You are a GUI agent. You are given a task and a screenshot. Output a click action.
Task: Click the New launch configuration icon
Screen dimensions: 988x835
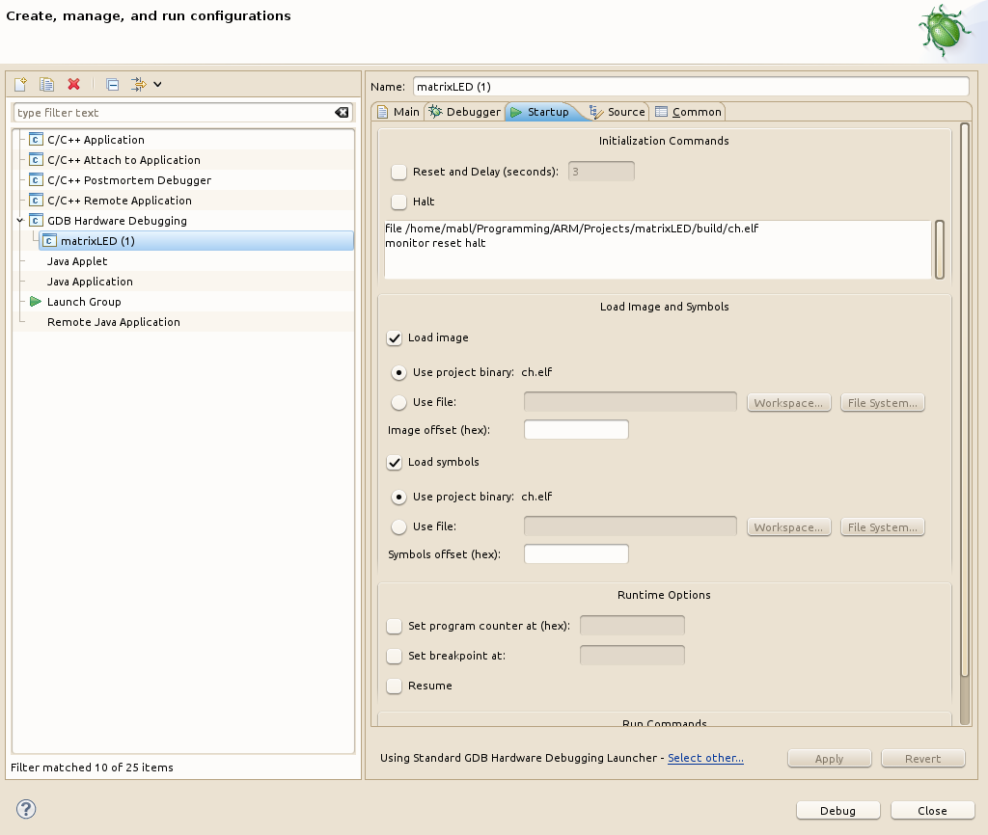point(21,84)
